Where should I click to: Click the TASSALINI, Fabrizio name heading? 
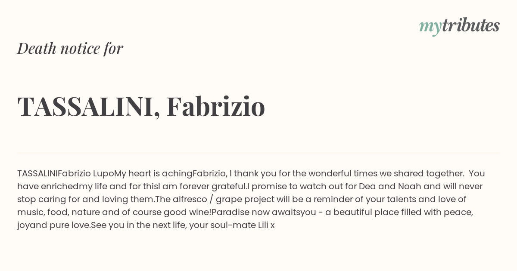pos(141,107)
